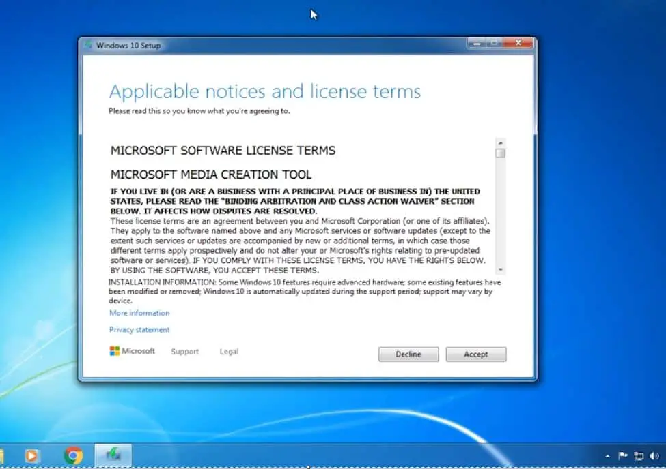
Task: Click the Legal link in footer
Action: [229, 352]
